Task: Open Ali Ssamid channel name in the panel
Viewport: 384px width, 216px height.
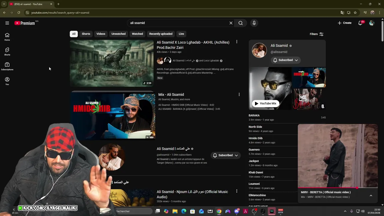Action: tap(279, 46)
